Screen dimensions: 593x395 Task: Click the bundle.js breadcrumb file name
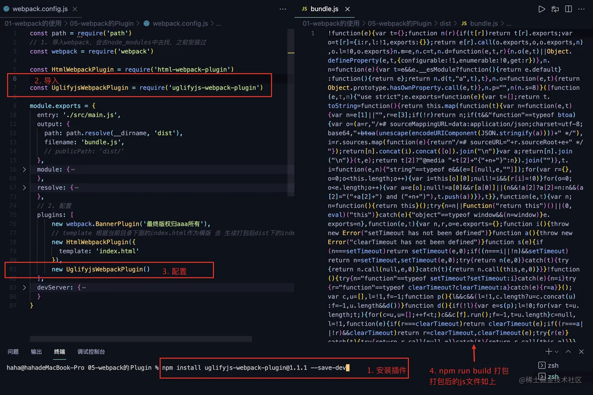coord(484,24)
